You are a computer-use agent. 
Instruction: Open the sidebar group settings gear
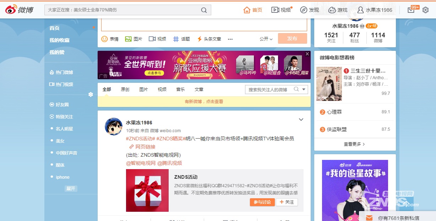click(91, 94)
